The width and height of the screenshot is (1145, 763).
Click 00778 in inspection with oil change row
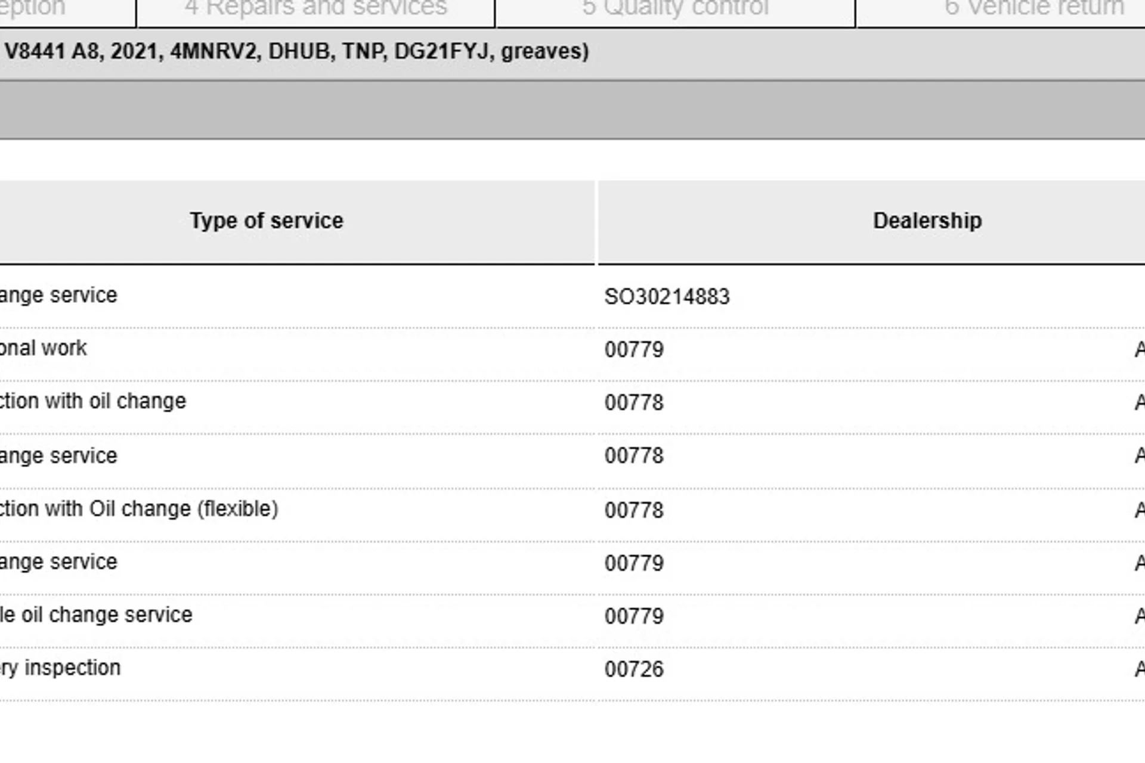(x=634, y=403)
